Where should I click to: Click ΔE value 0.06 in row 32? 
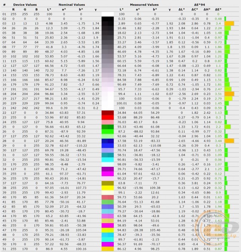coord(218,160)
